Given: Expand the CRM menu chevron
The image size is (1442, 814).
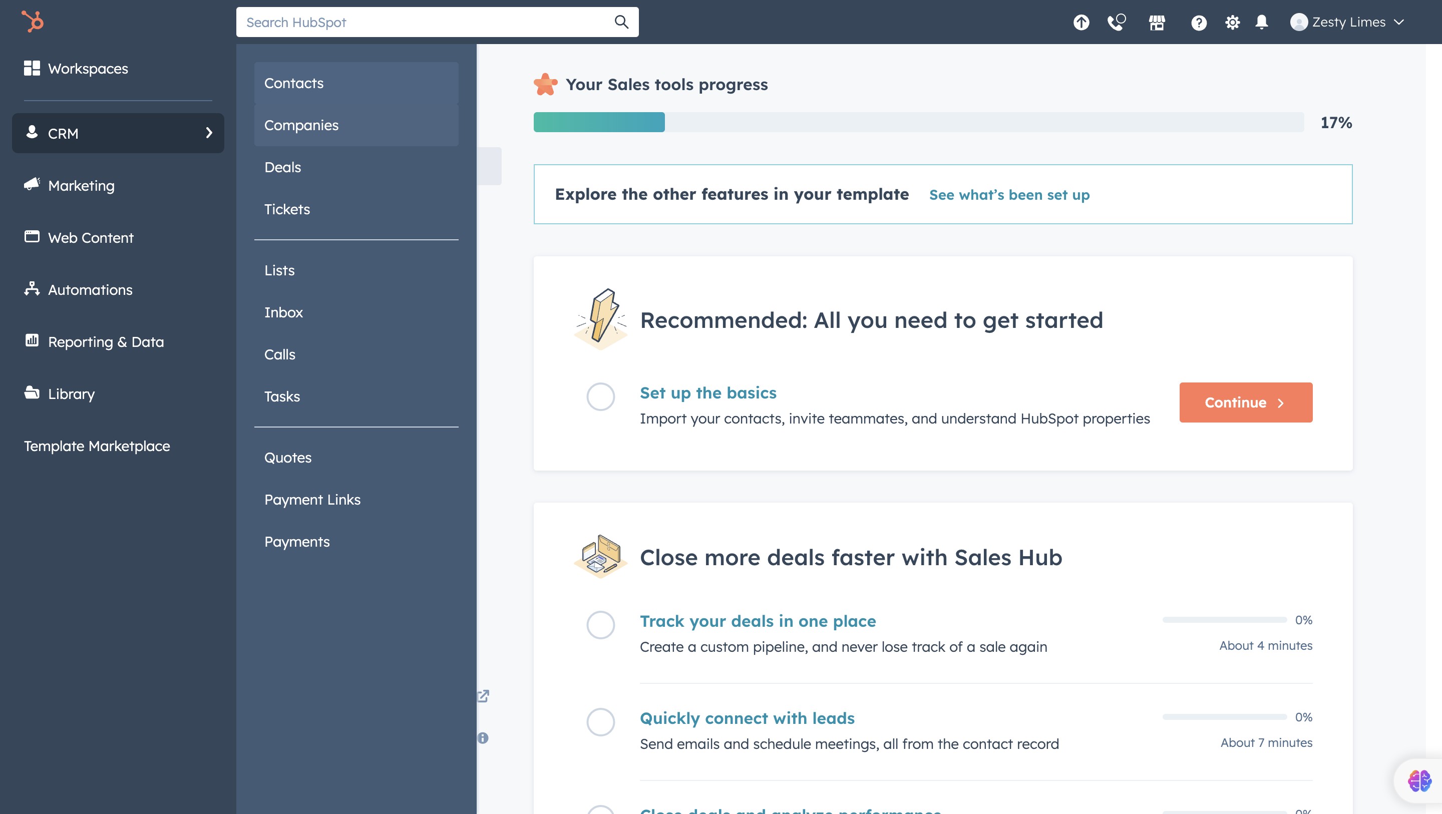Looking at the screenshot, I should point(209,133).
